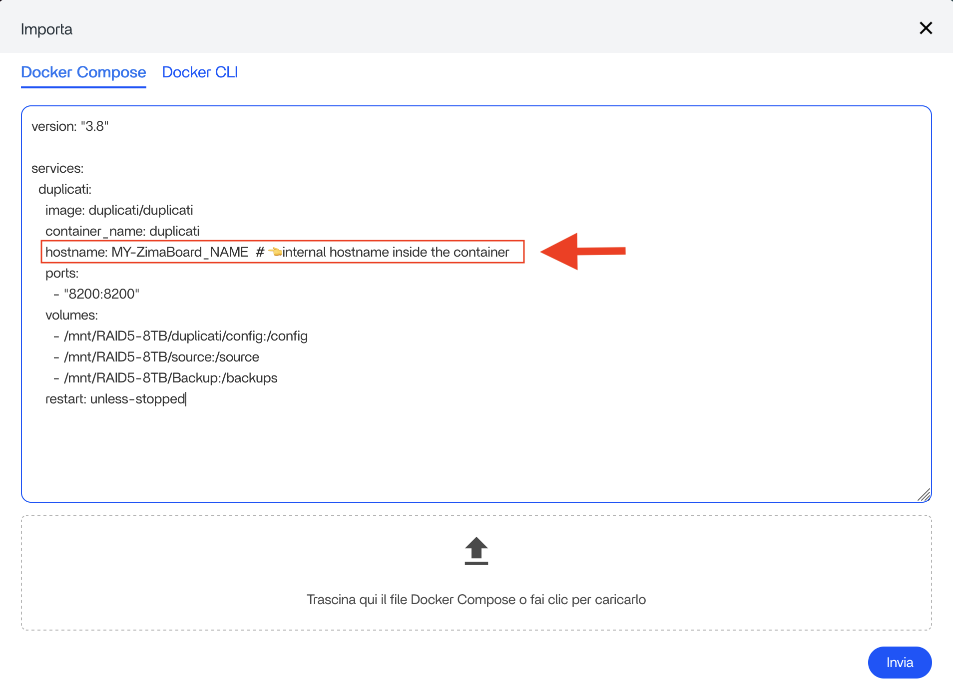This screenshot has height=688, width=953.
Task: Click the 'duplicati:' service name line
Action: coord(65,189)
